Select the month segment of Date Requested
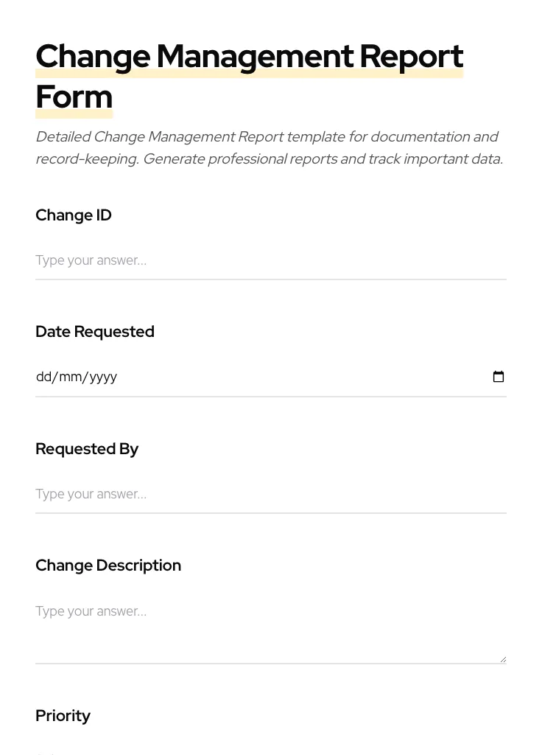Screen dimensions: 542x755 (x=68, y=377)
